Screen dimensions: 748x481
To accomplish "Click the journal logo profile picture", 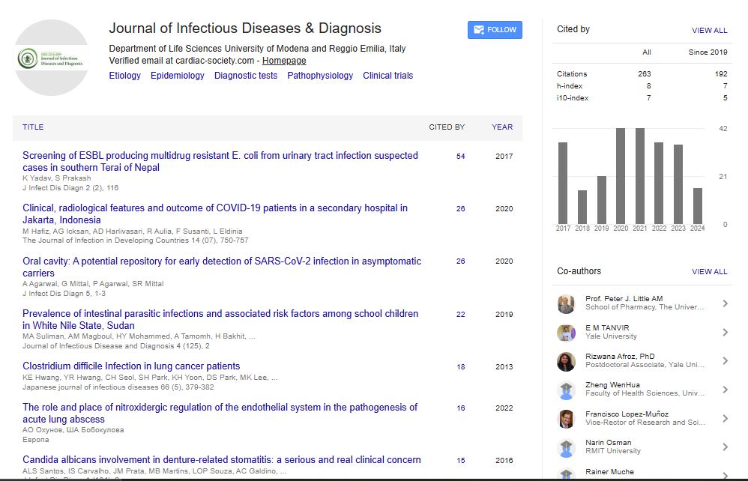I will (52, 58).
